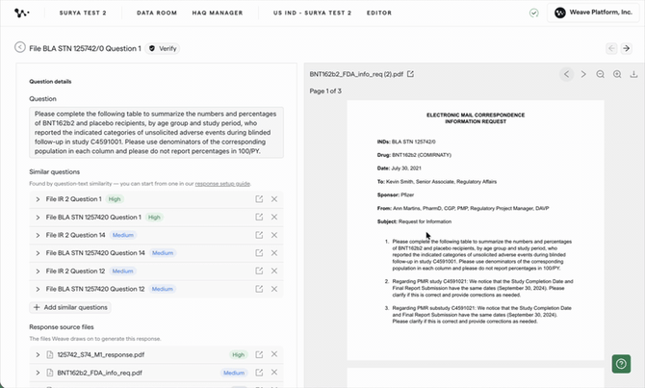Click Medium badge on File IR 2 Question 14
This screenshot has height=388, width=645.
tap(123, 235)
